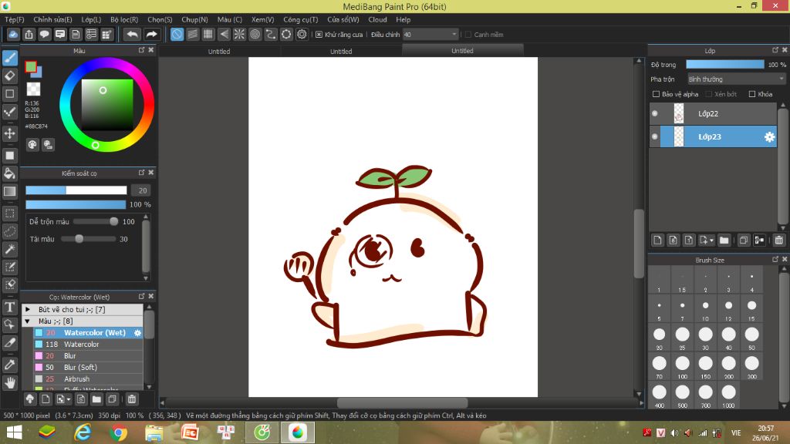Screen dimensions: 790x444
Task: Enable radial snap guide
Action: [x=239, y=34]
